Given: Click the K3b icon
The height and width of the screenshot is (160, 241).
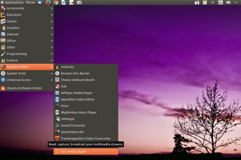Looking at the screenshot, I should 57,86.
